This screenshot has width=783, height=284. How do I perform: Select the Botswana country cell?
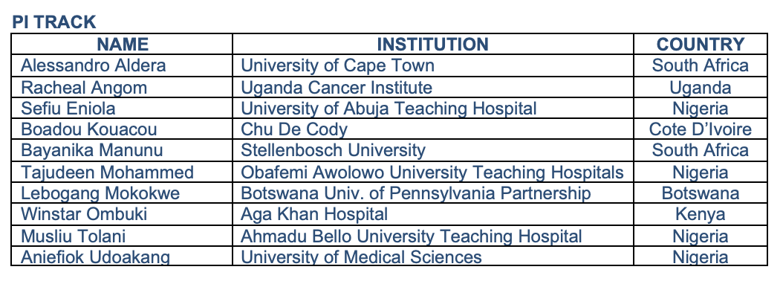(700, 193)
